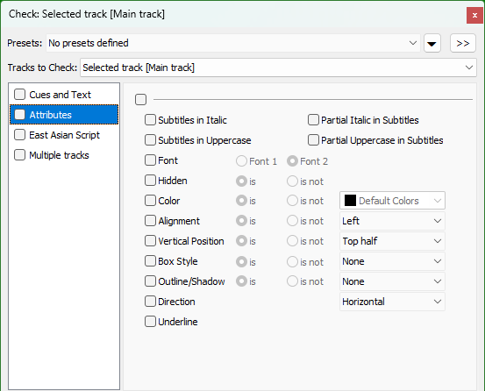Choose 'is not' for Hidden
The width and height of the screenshot is (485, 391).
pyautogui.click(x=292, y=181)
